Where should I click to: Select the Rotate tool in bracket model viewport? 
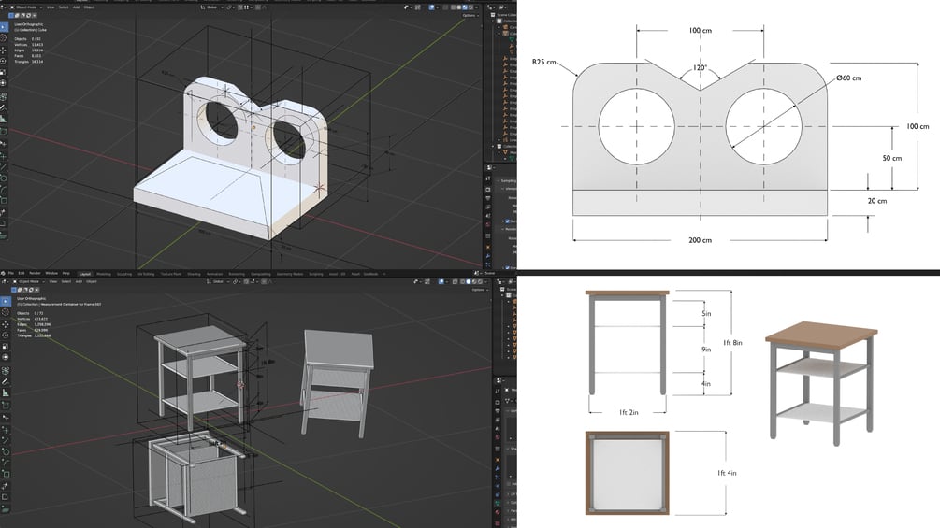pyautogui.click(x=4, y=61)
